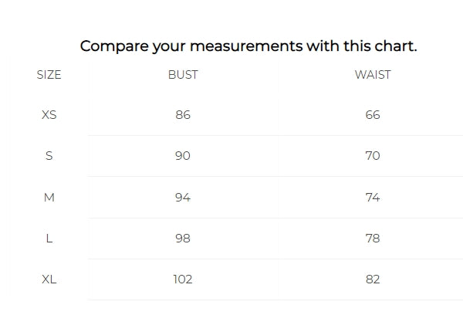463x315 pixels.
Task: Click waist value 70 for S
Action: coord(373,156)
